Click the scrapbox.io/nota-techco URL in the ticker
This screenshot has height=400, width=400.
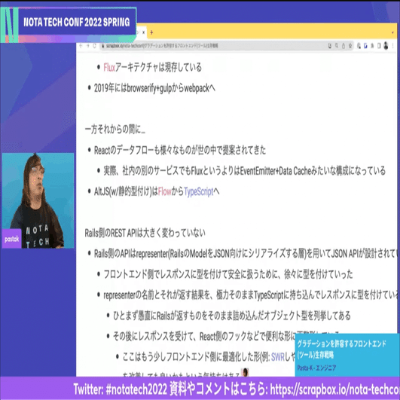click(x=334, y=389)
